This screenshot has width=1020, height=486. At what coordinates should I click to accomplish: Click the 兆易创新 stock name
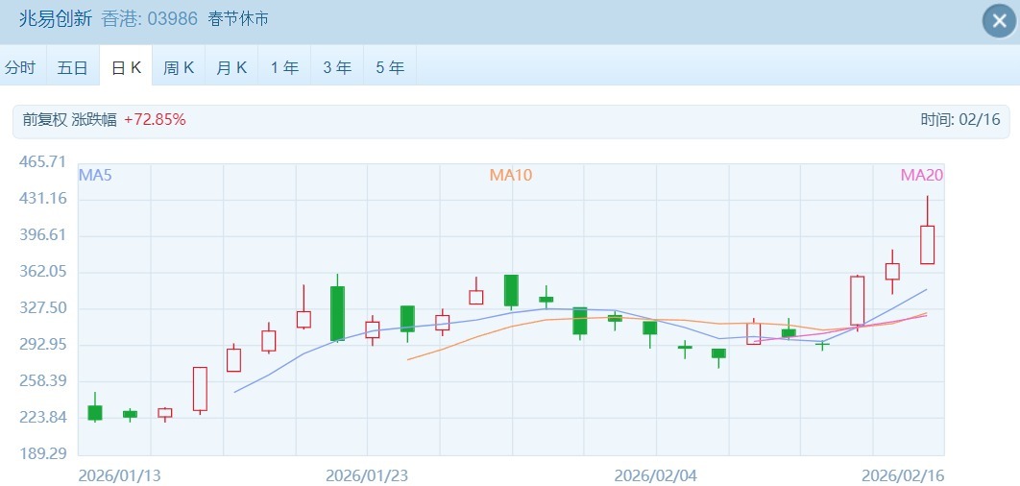[x=56, y=18]
